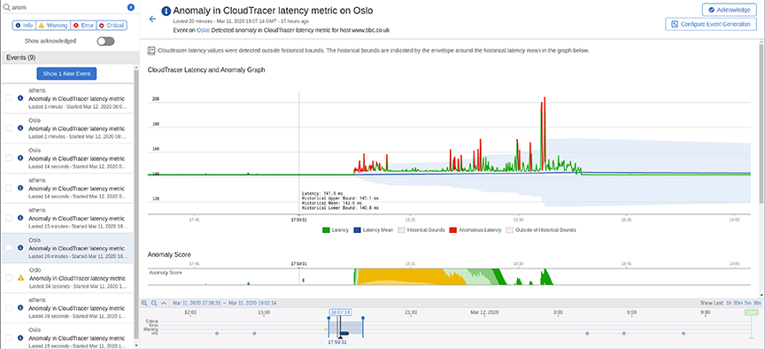The image size is (765, 349).
Task: Clear the search field with the X icon
Action: [130, 7]
